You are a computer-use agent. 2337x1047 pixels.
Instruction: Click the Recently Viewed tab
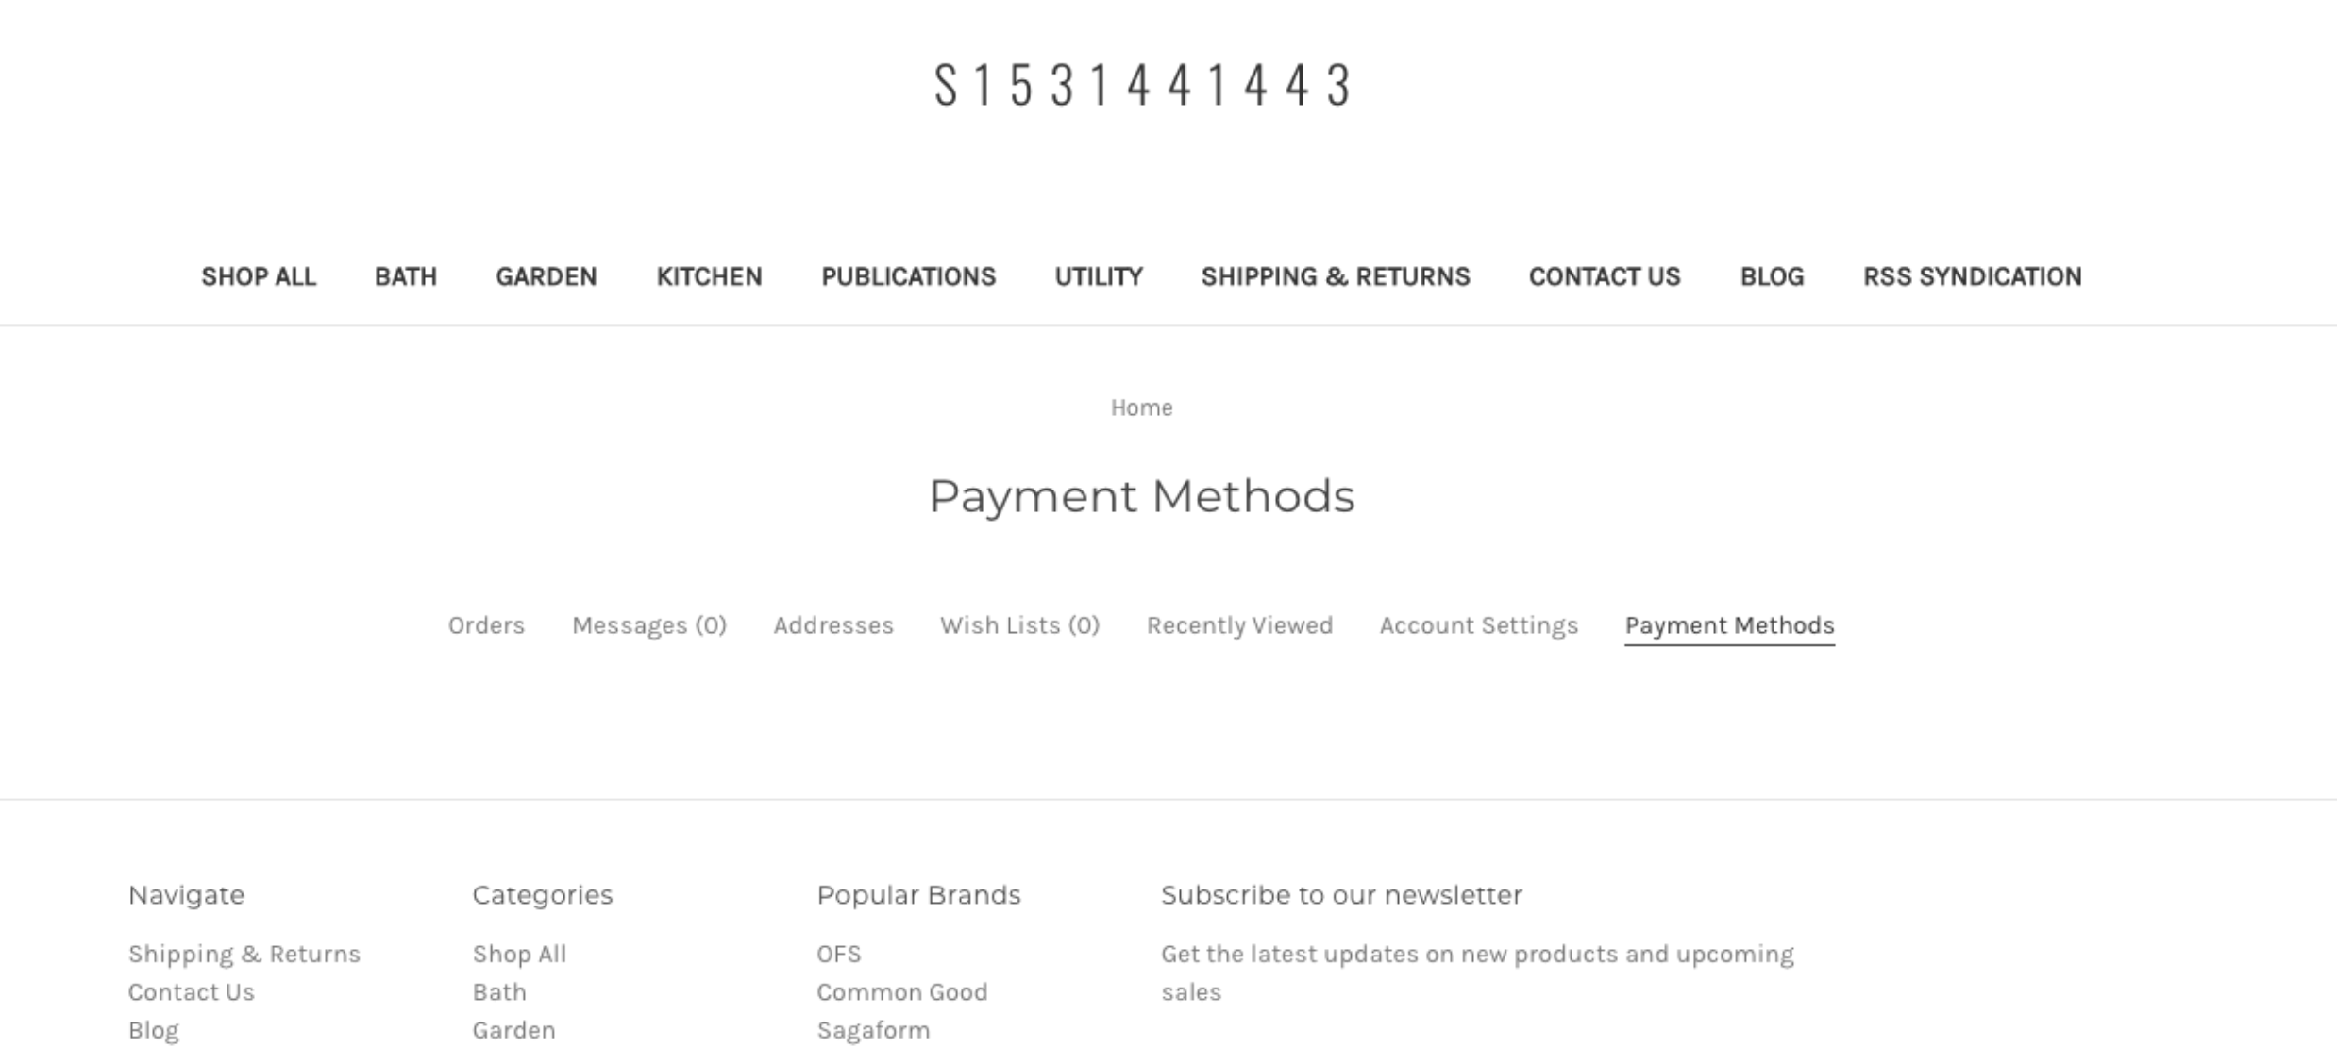click(1238, 625)
